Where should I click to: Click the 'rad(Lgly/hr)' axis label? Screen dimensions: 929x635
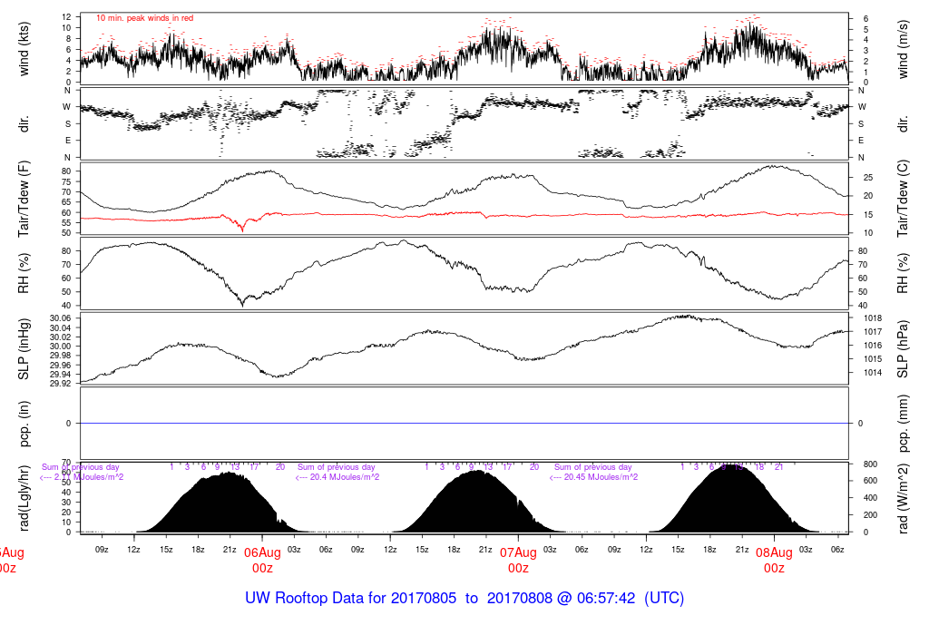pyautogui.click(x=24, y=498)
